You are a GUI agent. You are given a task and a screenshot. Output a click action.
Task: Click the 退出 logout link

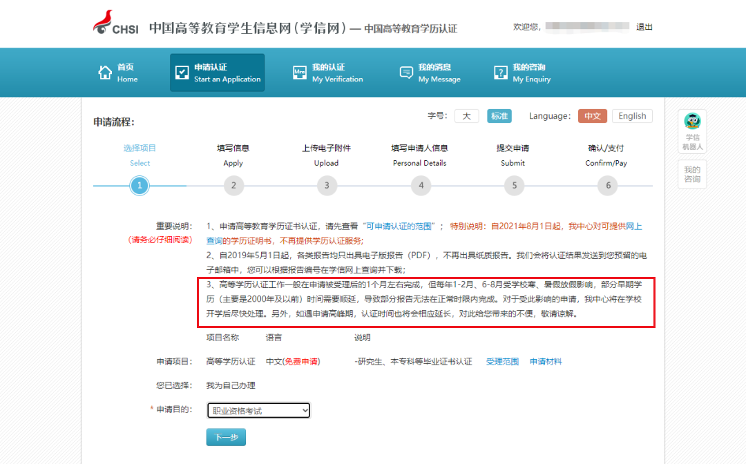tap(644, 27)
